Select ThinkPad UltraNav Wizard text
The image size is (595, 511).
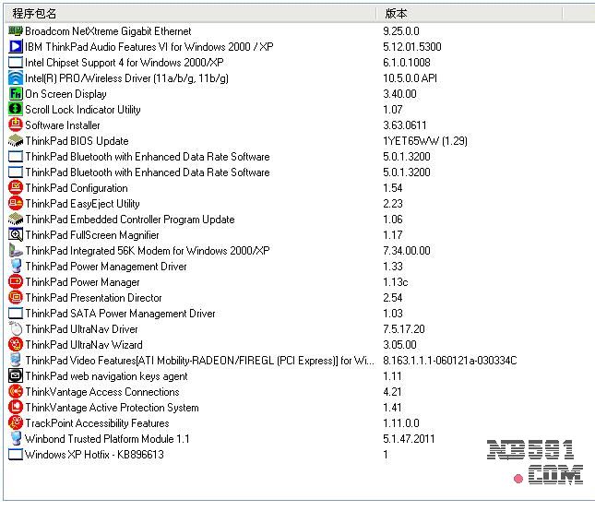coord(84,345)
